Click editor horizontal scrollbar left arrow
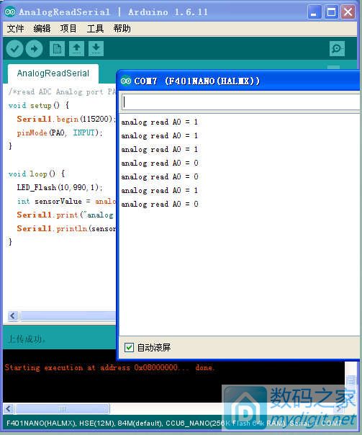The width and height of the screenshot is (362, 435). click(13, 315)
